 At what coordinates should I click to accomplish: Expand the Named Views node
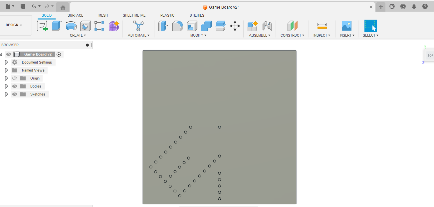6,70
